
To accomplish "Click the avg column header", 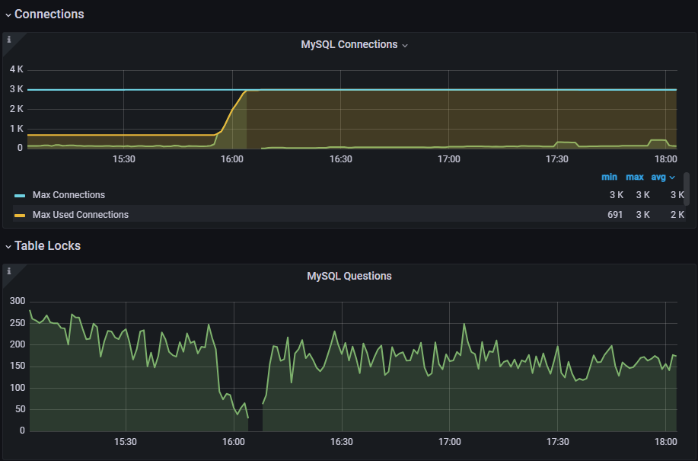I will [x=658, y=177].
